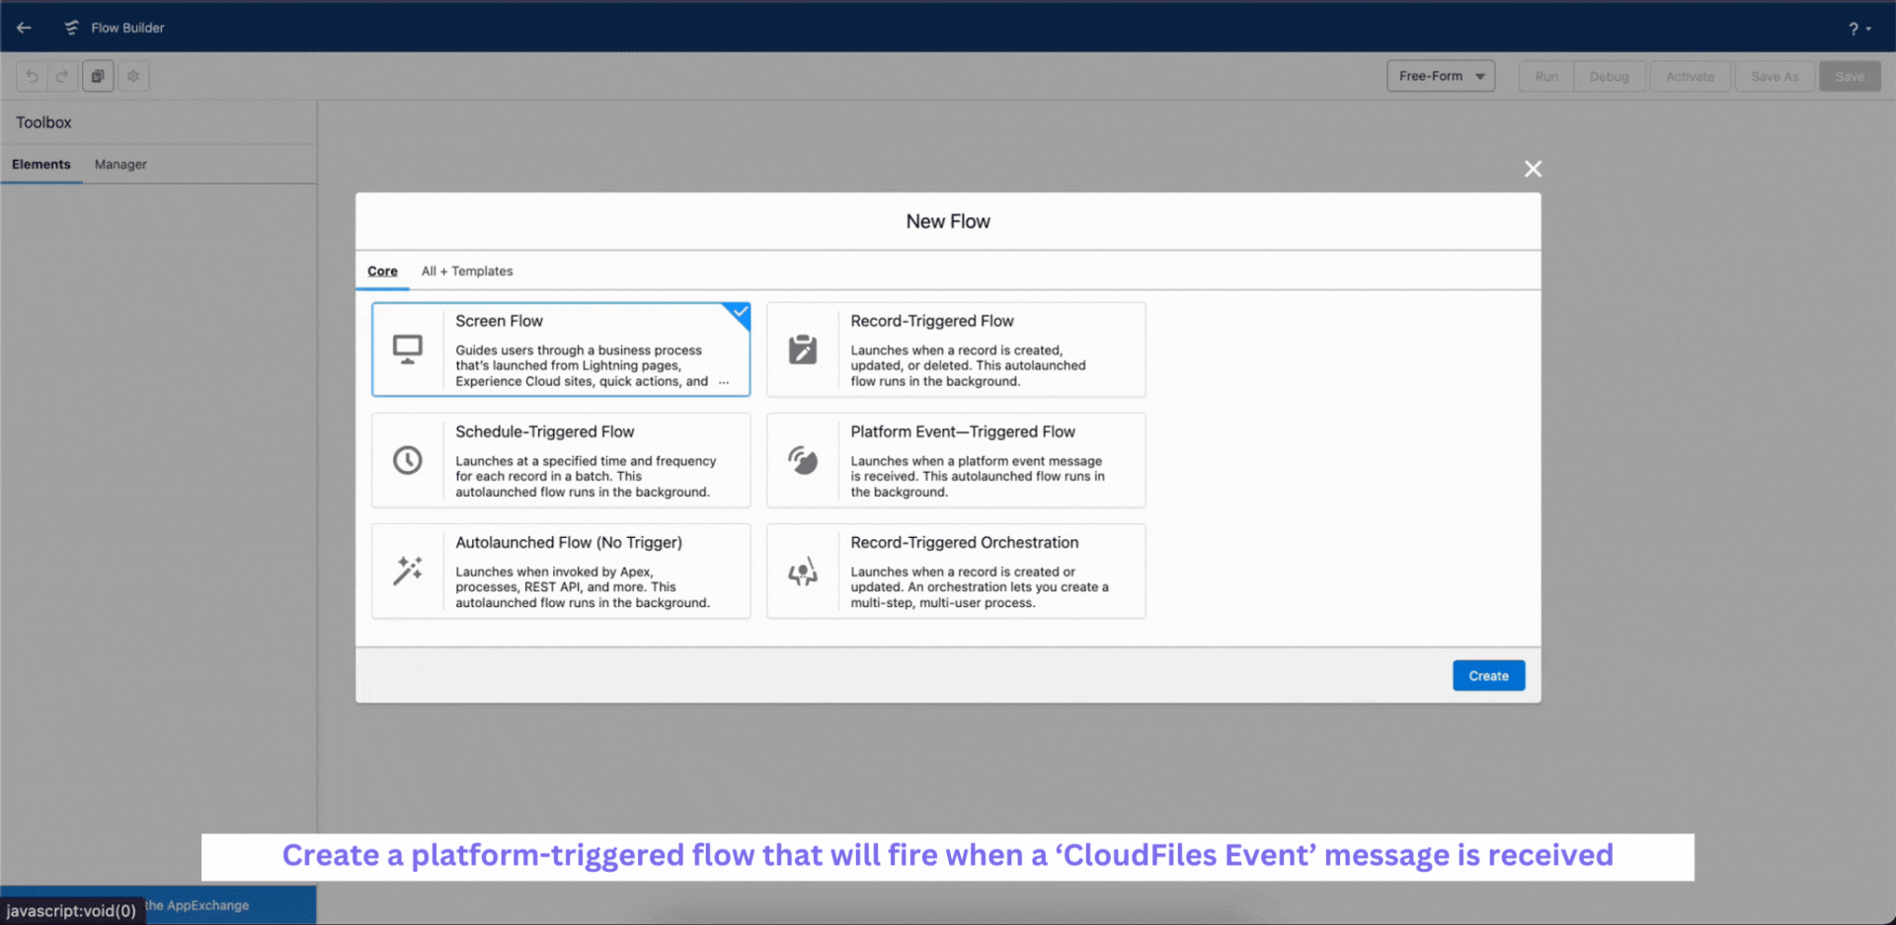The height and width of the screenshot is (925, 1896).
Task: Click the Autolaunched Flow magic wand icon
Action: pos(408,571)
